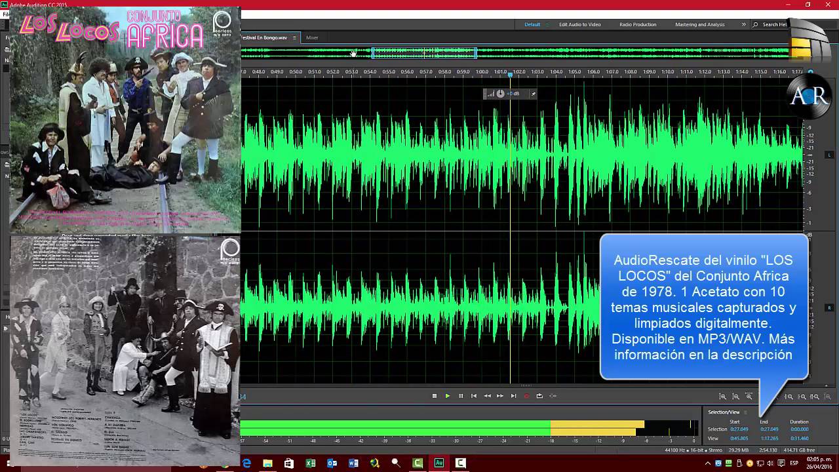Click the highlighted range in the overview navigator

424,53
